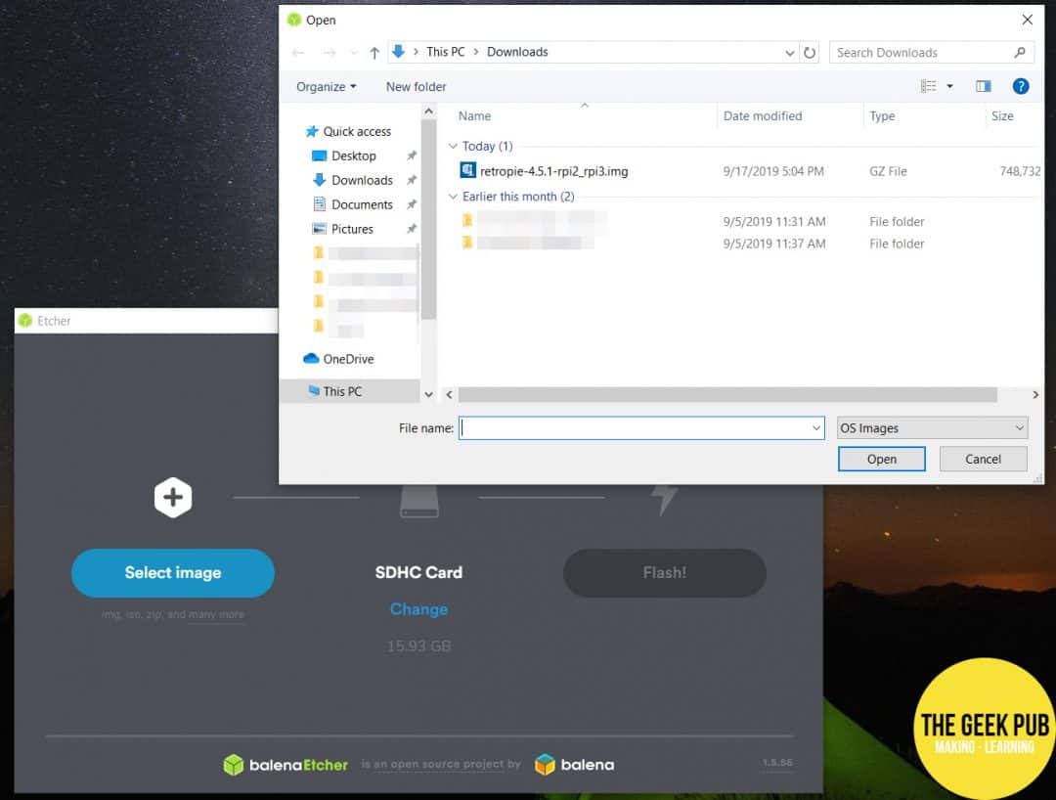Click the Select image button
Image resolution: width=1056 pixels, height=800 pixels.
(x=173, y=573)
